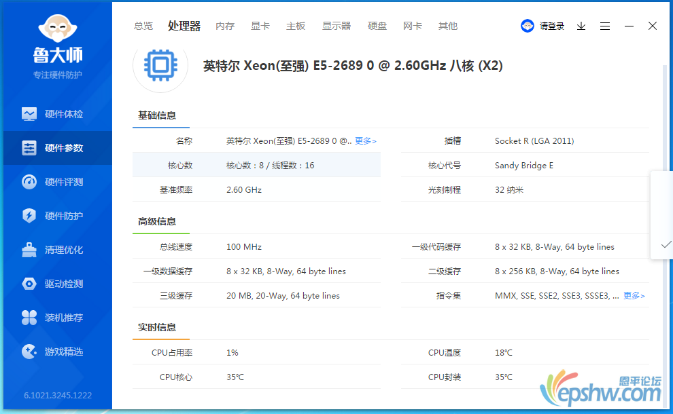The width and height of the screenshot is (673, 414).
Task: View 装机推荐 recommendations
Action: 58,318
